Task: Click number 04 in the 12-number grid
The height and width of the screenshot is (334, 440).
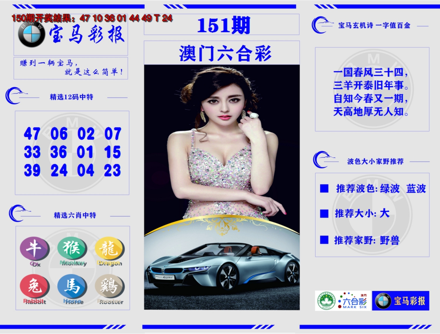Action: [x=85, y=170]
